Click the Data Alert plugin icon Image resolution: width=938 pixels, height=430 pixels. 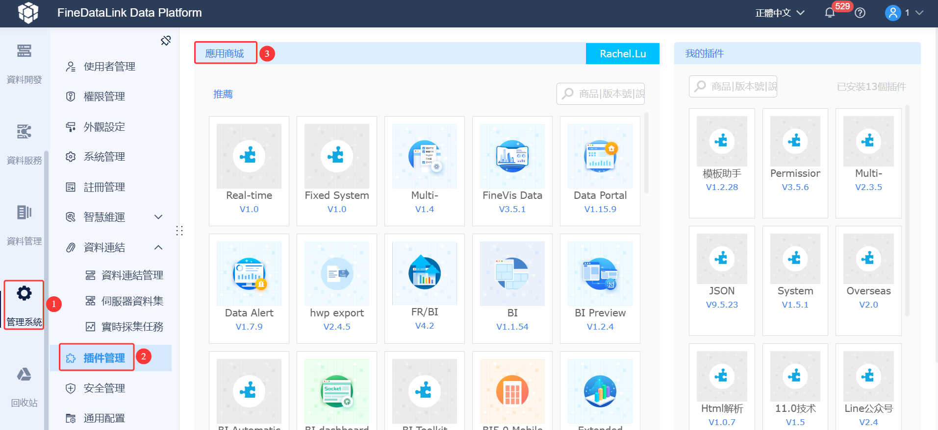pyautogui.click(x=249, y=274)
